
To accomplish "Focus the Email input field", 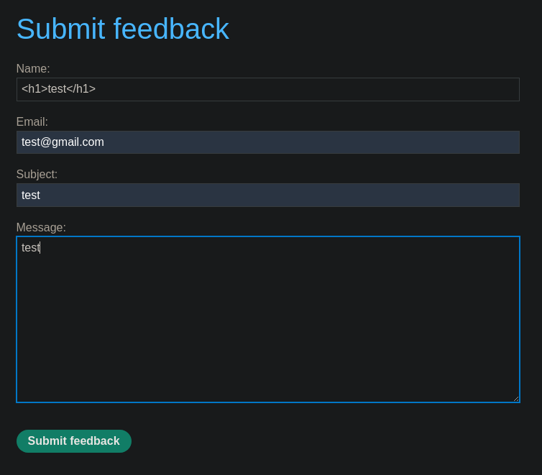I will coord(267,142).
